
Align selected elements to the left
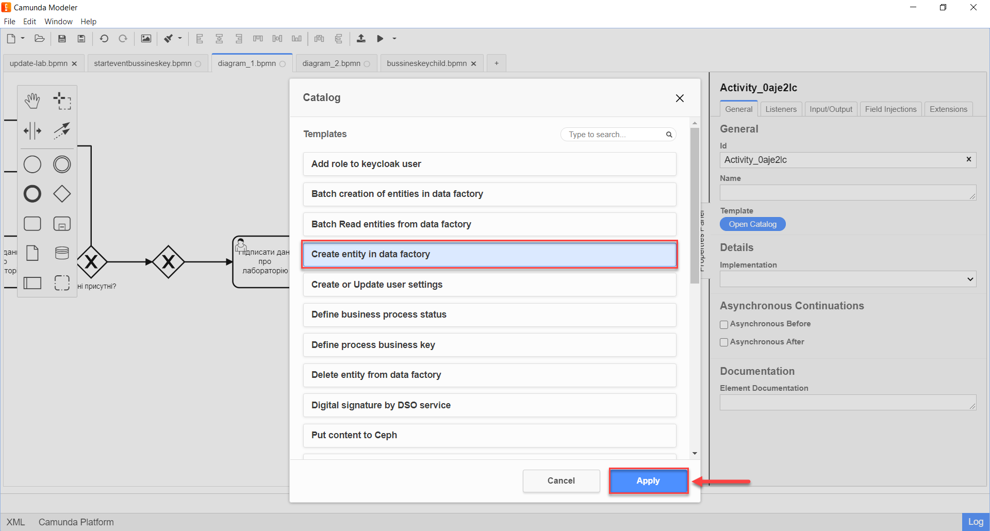click(x=200, y=39)
